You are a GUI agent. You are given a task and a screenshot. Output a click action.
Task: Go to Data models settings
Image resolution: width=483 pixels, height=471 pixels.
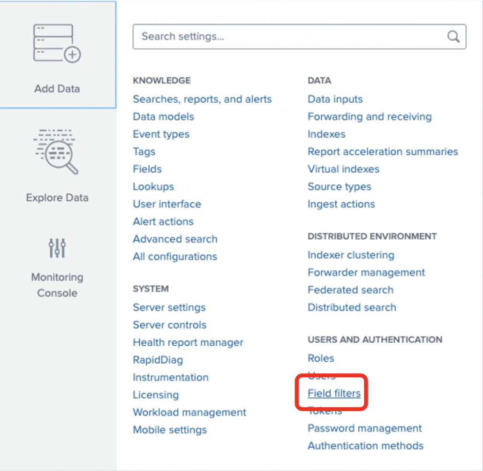[163, 116]
